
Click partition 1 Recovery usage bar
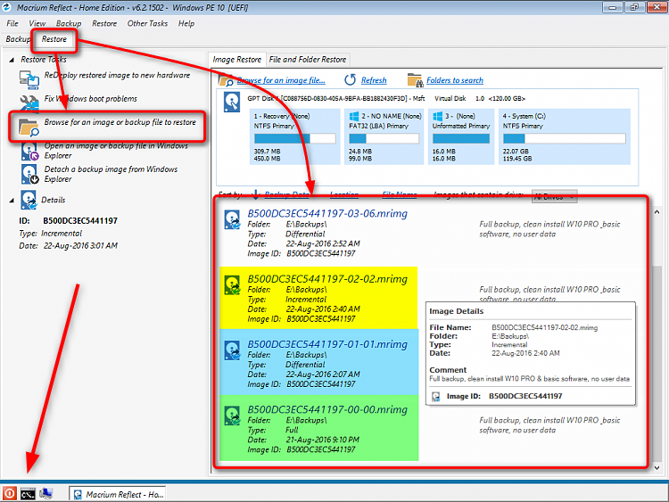tap(295, 138)
